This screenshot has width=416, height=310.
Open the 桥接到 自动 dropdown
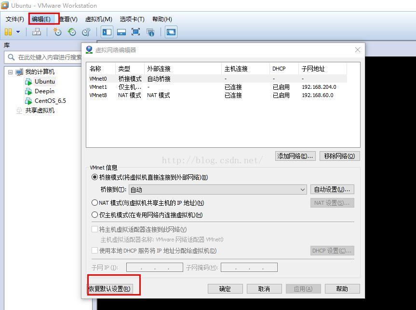tap(217, 190)
